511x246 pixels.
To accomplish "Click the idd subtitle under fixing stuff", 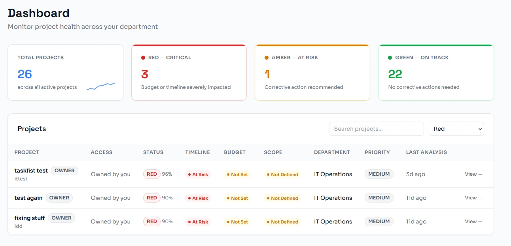I will pyautogui.click(x=19, y=226).
